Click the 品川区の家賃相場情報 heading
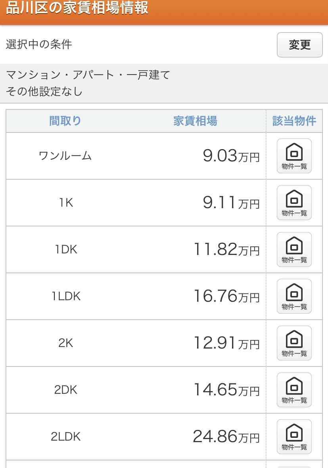Image resolution: width=328 pixels, height=468 pixels. pos(77,8)
